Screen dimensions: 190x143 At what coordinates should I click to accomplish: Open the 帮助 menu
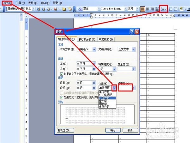click(x=57, y=3)
